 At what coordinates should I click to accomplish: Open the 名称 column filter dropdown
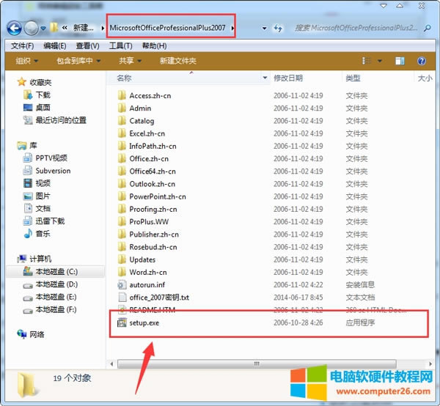[265, 78]
